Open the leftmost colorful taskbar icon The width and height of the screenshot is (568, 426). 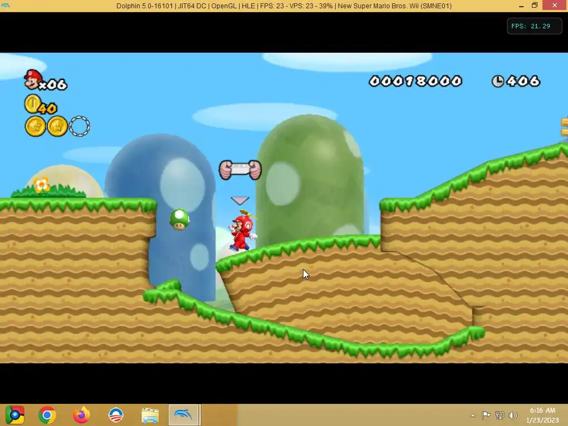point(14,415)
